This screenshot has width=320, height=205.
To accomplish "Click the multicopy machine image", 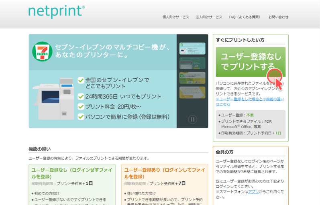I will (53, 99).
